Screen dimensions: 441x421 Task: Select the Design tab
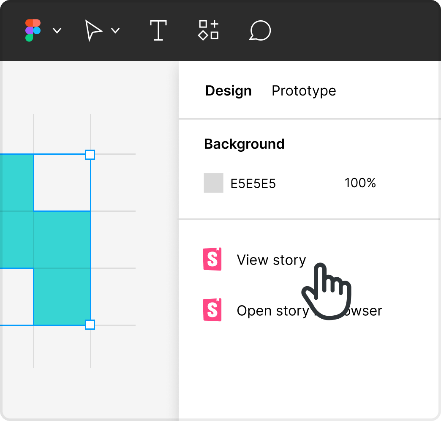pyautogui.click(x=228, y=90)
